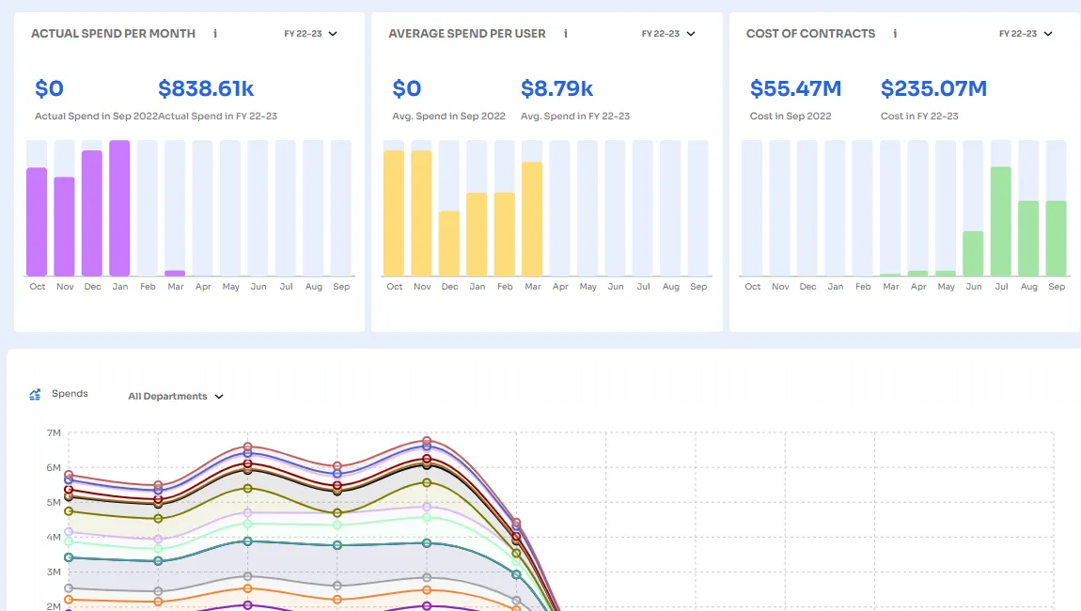This screenshot has height=611, width=1081.
Task: Click info icon beside Cost of Contracts
Action: click(x=895, y=33)
